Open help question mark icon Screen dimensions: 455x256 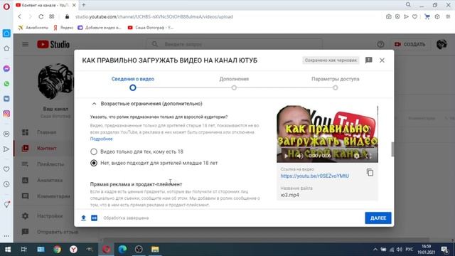(380, 44)
